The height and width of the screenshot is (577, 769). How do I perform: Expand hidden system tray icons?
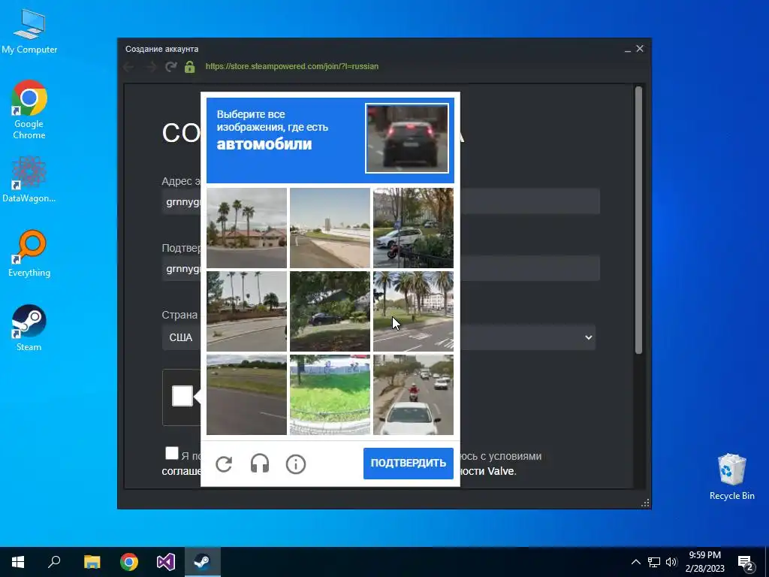click(635, 562)
